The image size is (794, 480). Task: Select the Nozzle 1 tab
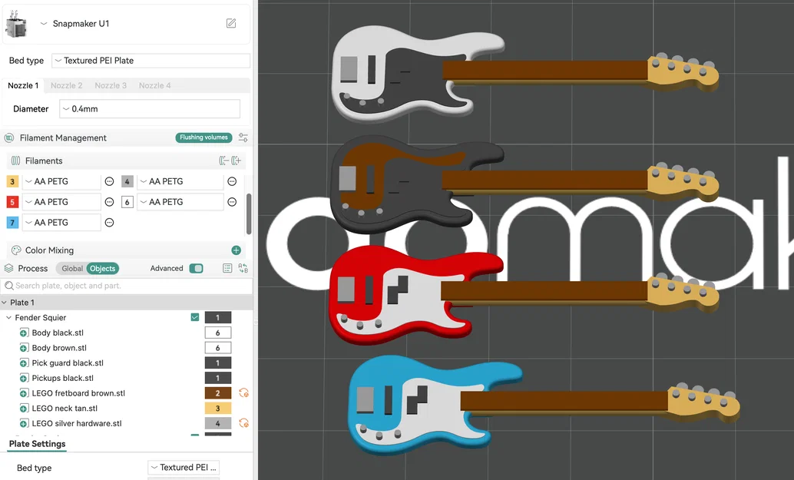[x=23, y=85]
